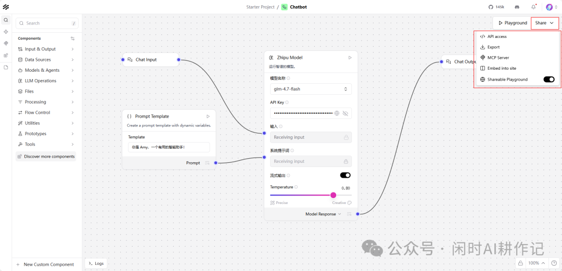Image resolution: width=562 pixels, height=271 pixels.
Task: Open the Discord icon
Action: pyautogui.click(x=517, y=7)
